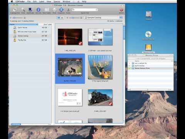This screenshot has height=139, width=185.
Task: Click the yellow icon of The Big One catalog
Action: coord(15,40)
